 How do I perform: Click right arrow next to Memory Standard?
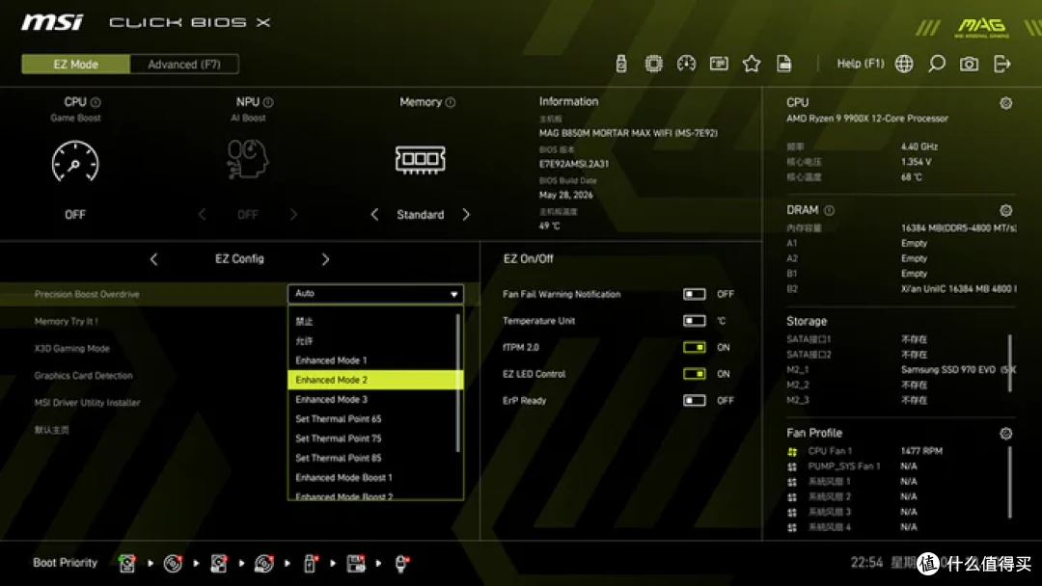(x=466, y=214)
